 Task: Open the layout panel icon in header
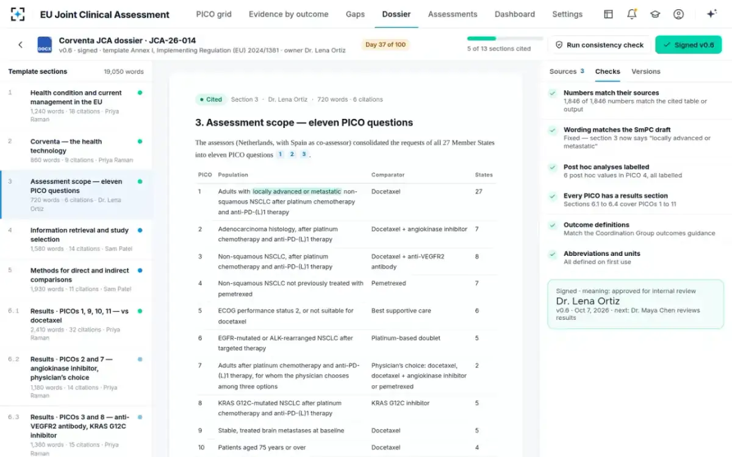(608, 14)
